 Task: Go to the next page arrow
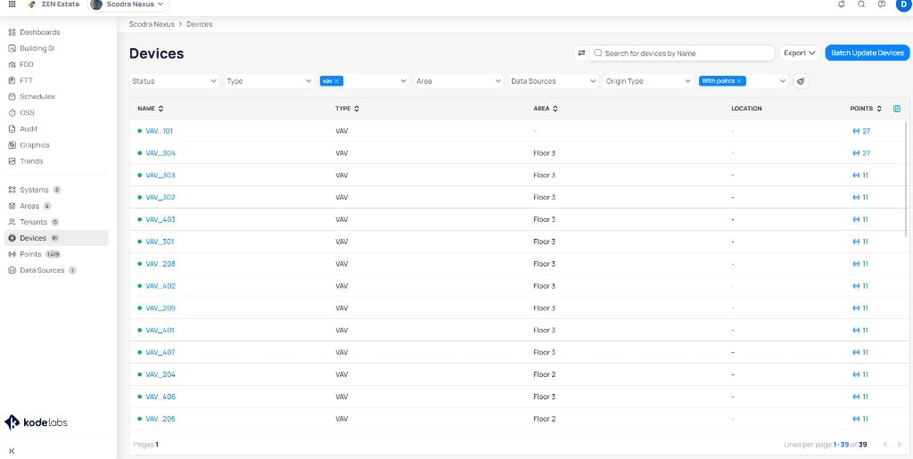coord(899,445)
